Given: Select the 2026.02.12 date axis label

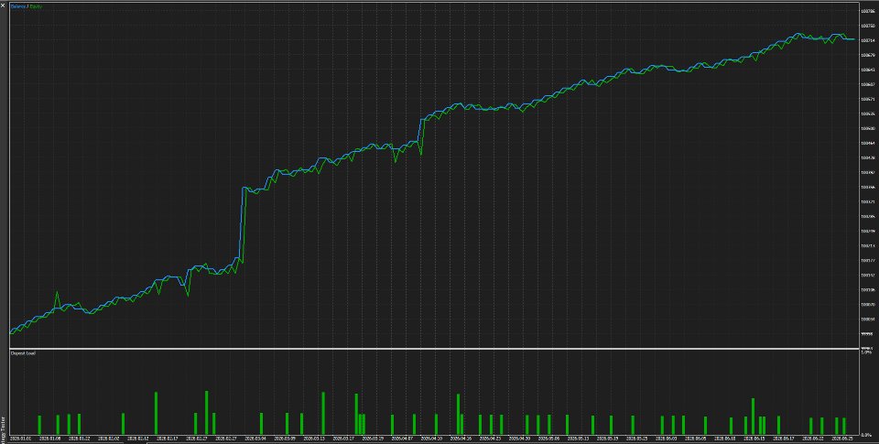Looking at the screenshot, I should [137, 439].
